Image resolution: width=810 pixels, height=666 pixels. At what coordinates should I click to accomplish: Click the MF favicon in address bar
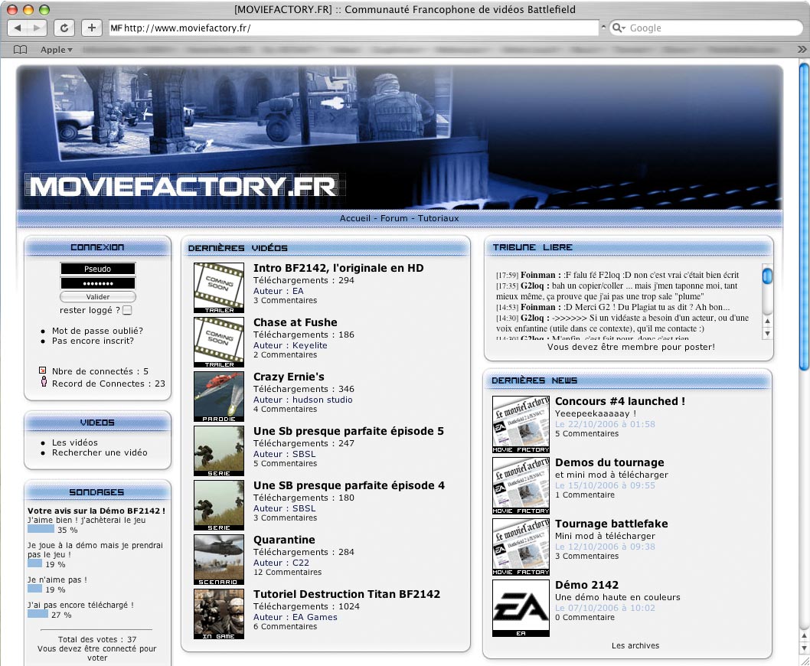click(x=116, y=28)
